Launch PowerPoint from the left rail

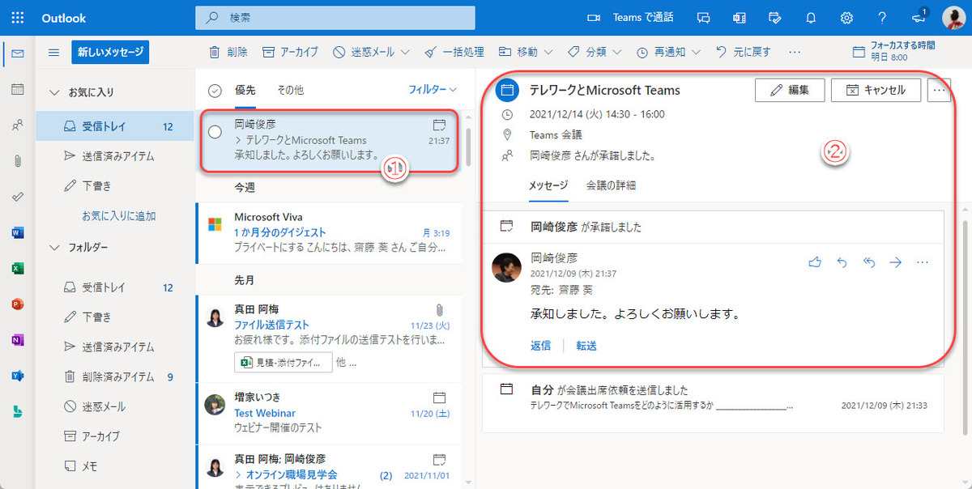tap(18, 304)
